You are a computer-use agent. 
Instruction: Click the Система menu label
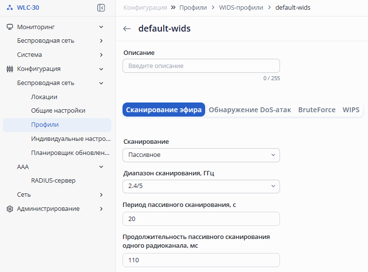(x=29, y=54)
